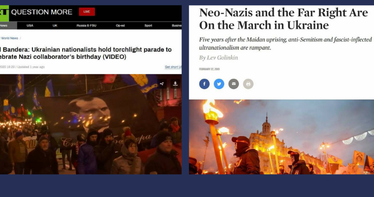The image size is (374, 197).
Task: Click the video share icon
Action: (x=162, y=84)
